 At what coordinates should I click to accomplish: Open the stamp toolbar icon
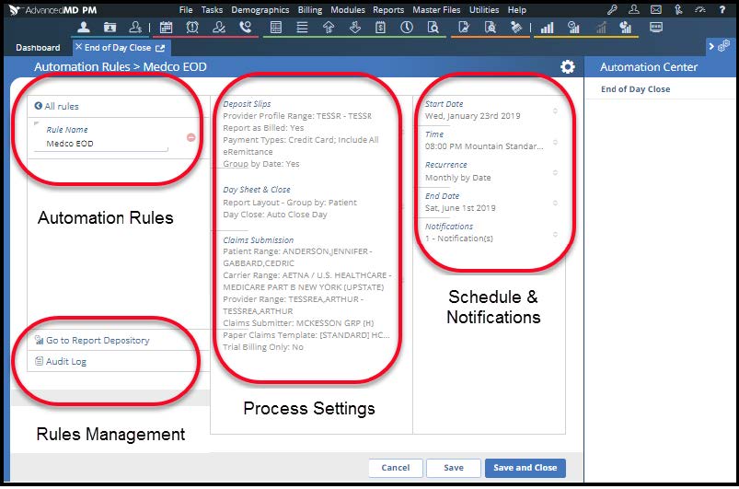pos(516,28)
